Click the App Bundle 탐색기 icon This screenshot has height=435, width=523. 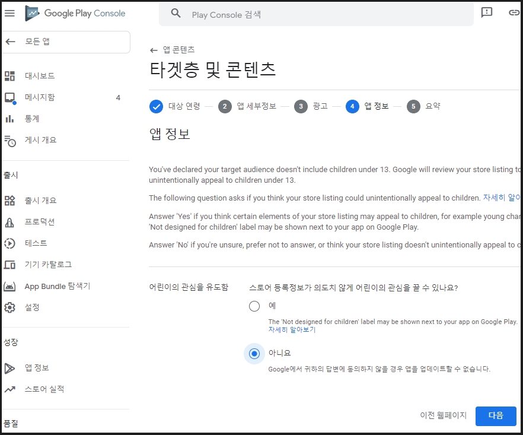click(x=9, y=287)
